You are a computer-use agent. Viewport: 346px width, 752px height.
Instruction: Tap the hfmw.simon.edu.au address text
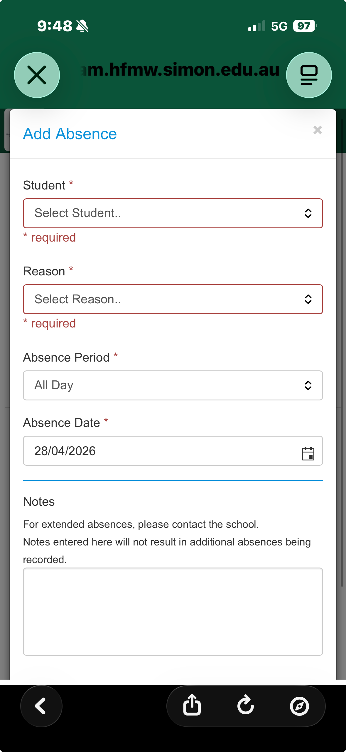180,70
